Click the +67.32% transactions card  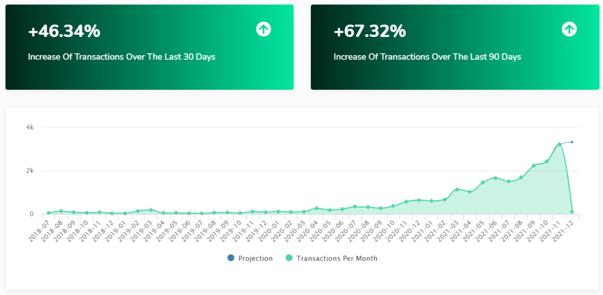pyautogui.click(x=455, y=47)
